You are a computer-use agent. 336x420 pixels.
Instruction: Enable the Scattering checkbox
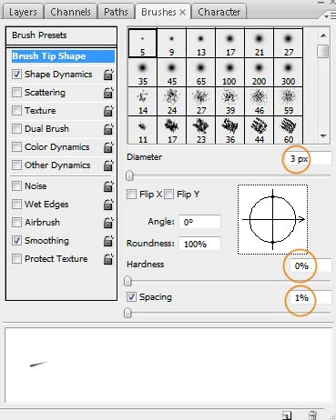point(16,93)
